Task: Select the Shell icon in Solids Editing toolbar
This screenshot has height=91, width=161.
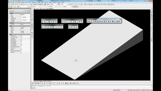Action: click(x=118, y=21)
